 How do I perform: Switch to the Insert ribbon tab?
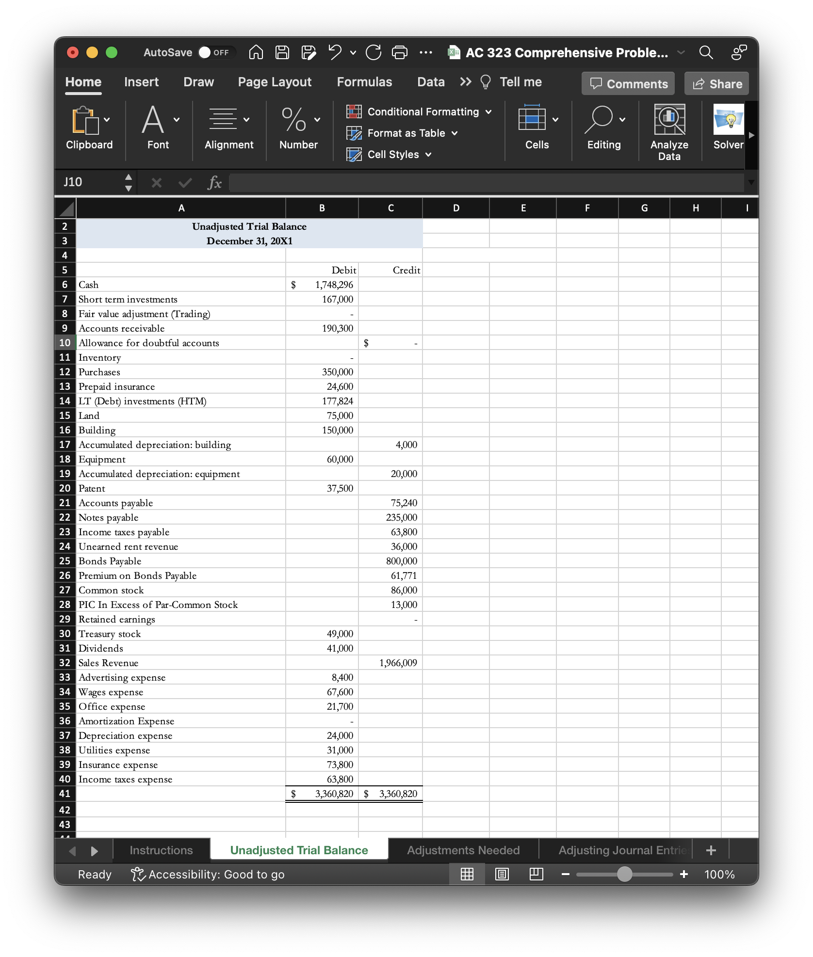(x=141, y=82)
